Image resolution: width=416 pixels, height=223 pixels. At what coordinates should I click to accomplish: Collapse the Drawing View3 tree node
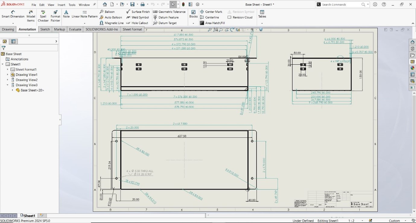point(8,85)
